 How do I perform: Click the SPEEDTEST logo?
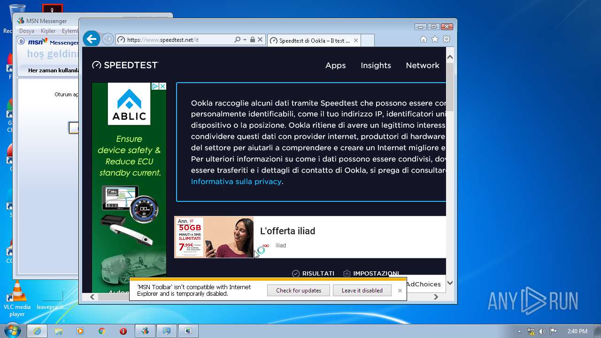tap(125, 65)
